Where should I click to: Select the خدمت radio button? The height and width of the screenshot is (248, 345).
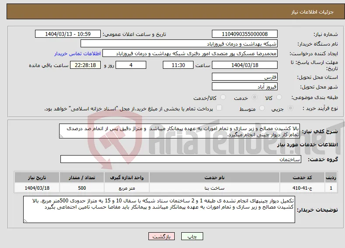coord(254,97)
